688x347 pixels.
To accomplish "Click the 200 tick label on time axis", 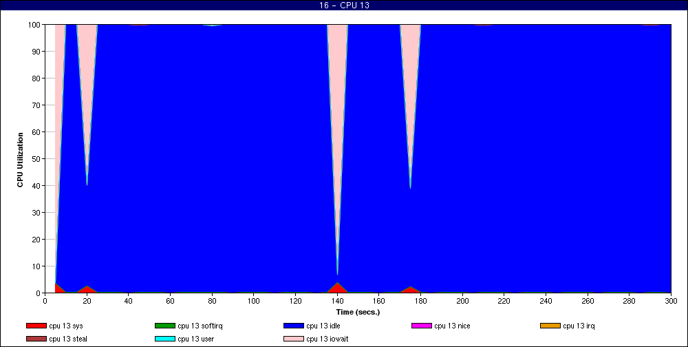I will [x=462, y=301].
